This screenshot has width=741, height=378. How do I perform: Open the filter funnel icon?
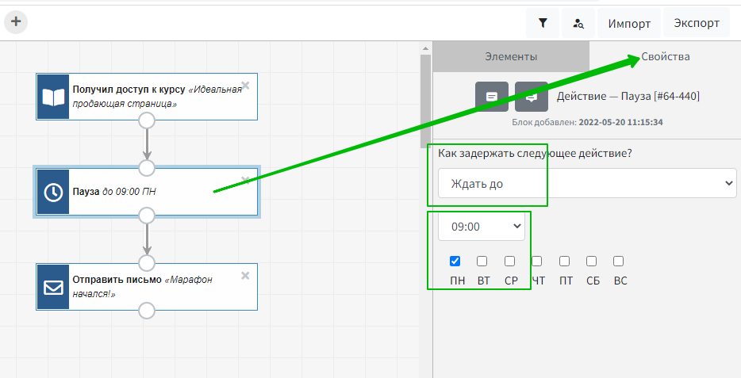click(543, 23)
